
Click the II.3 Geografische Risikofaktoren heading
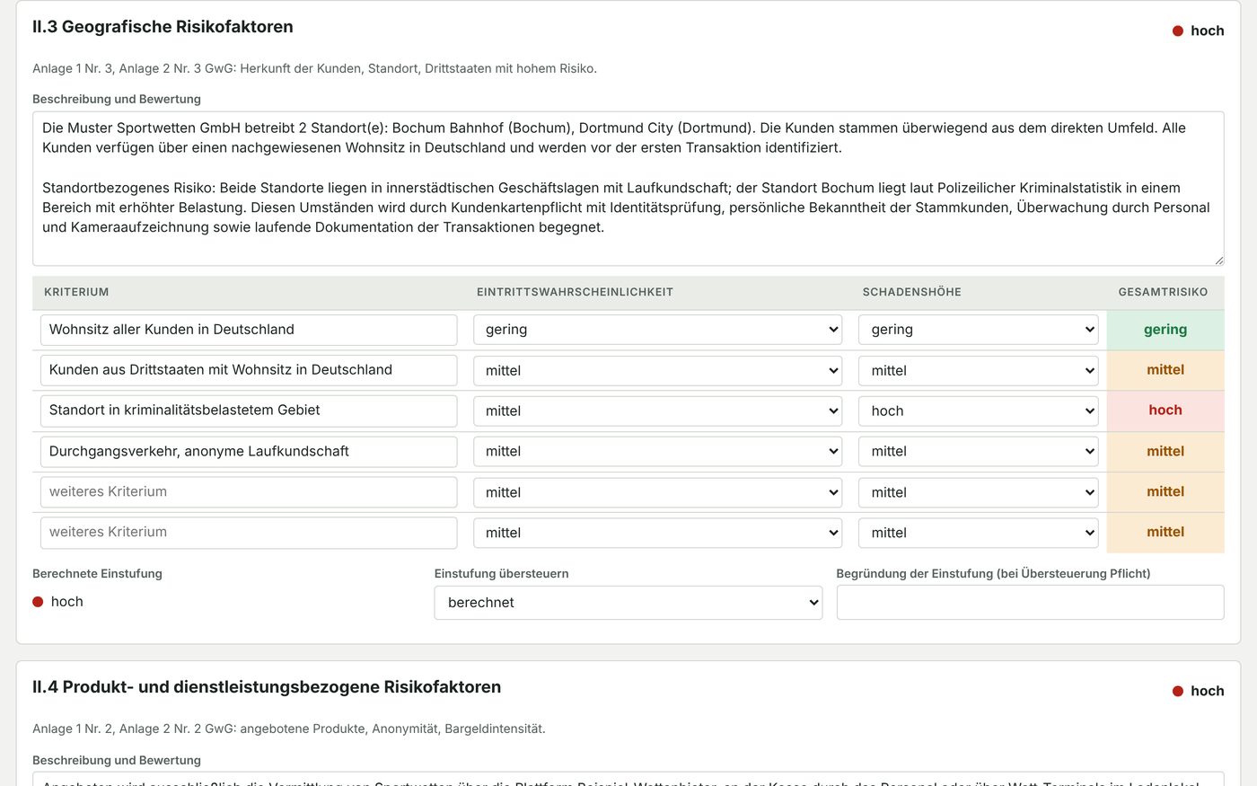tap(163, 27)
